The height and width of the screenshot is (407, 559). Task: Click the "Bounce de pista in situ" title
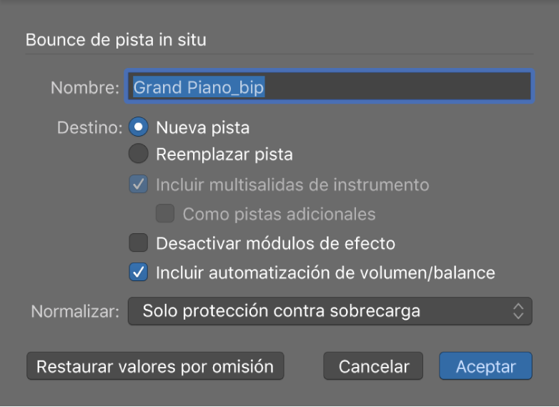[116, 39]
